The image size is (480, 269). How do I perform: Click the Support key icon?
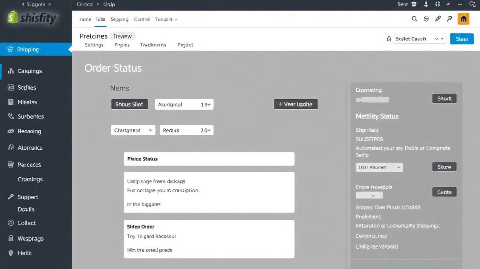tap(11, 197)
